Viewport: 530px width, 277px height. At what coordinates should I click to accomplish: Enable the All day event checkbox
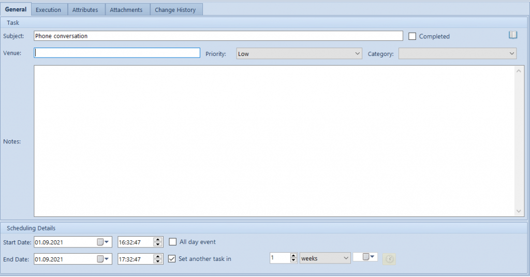tap(173, 242)
